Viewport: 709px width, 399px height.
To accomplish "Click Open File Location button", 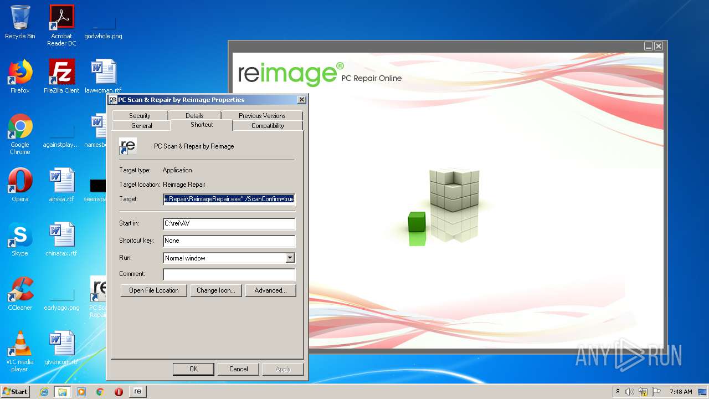I will tap(154, 290).
